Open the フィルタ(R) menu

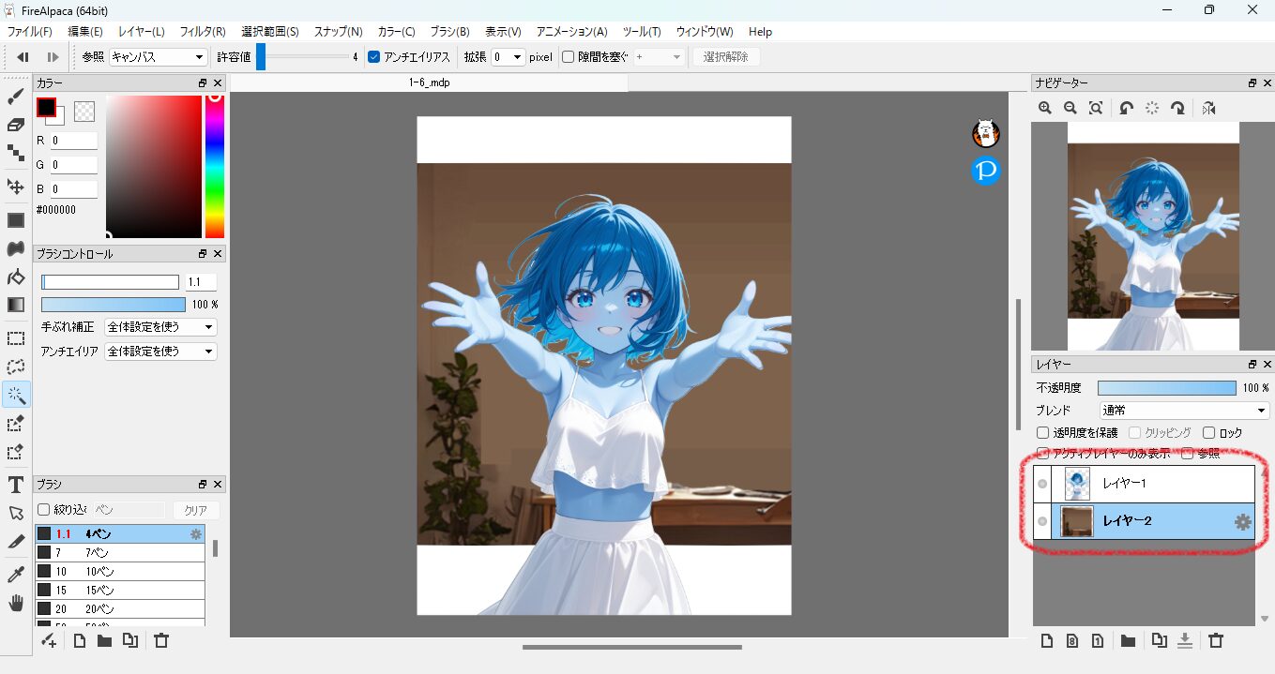click(x=202, y=32)
